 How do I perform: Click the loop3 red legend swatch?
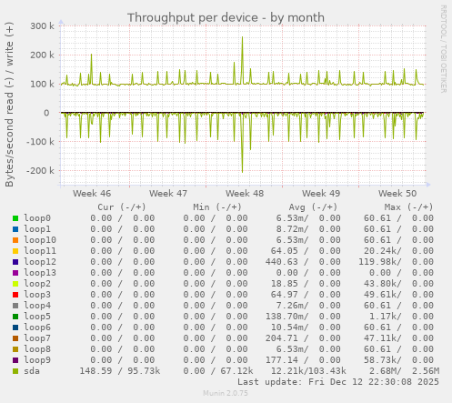pos(15,295)
